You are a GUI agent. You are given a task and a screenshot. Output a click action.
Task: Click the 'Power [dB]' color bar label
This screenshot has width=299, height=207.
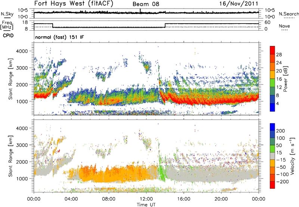pos(285,79)
